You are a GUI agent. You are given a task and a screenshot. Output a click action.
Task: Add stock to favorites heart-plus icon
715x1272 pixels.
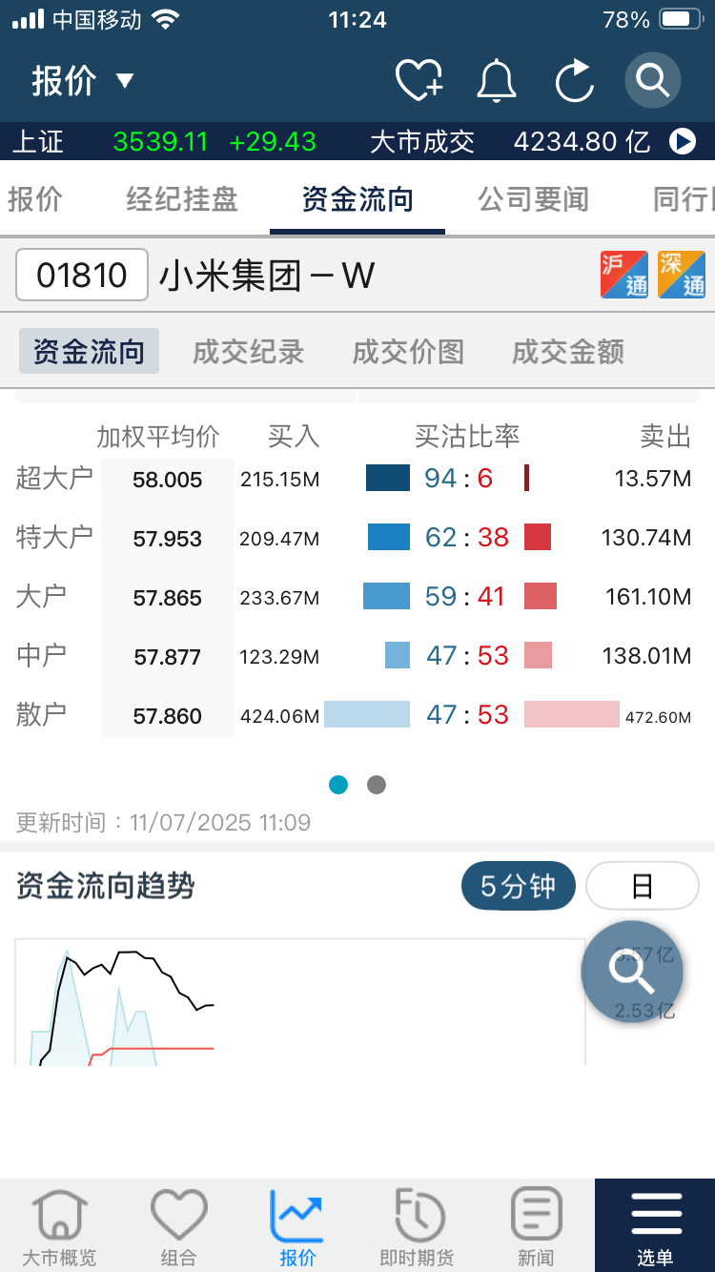(x=419, y=80)
